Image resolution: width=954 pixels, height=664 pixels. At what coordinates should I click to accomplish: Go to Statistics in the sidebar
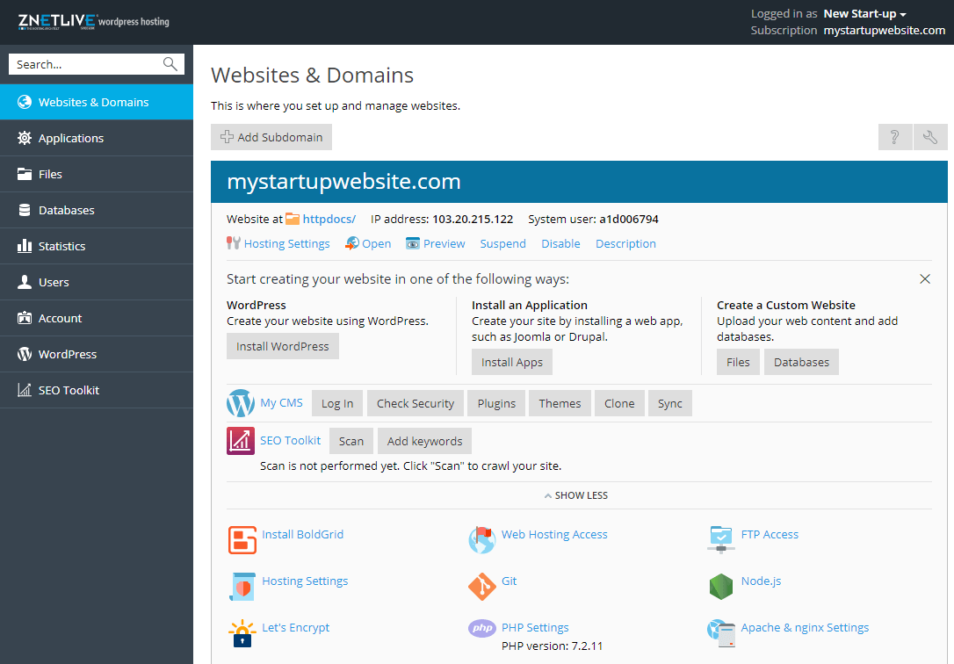point(61,246)
